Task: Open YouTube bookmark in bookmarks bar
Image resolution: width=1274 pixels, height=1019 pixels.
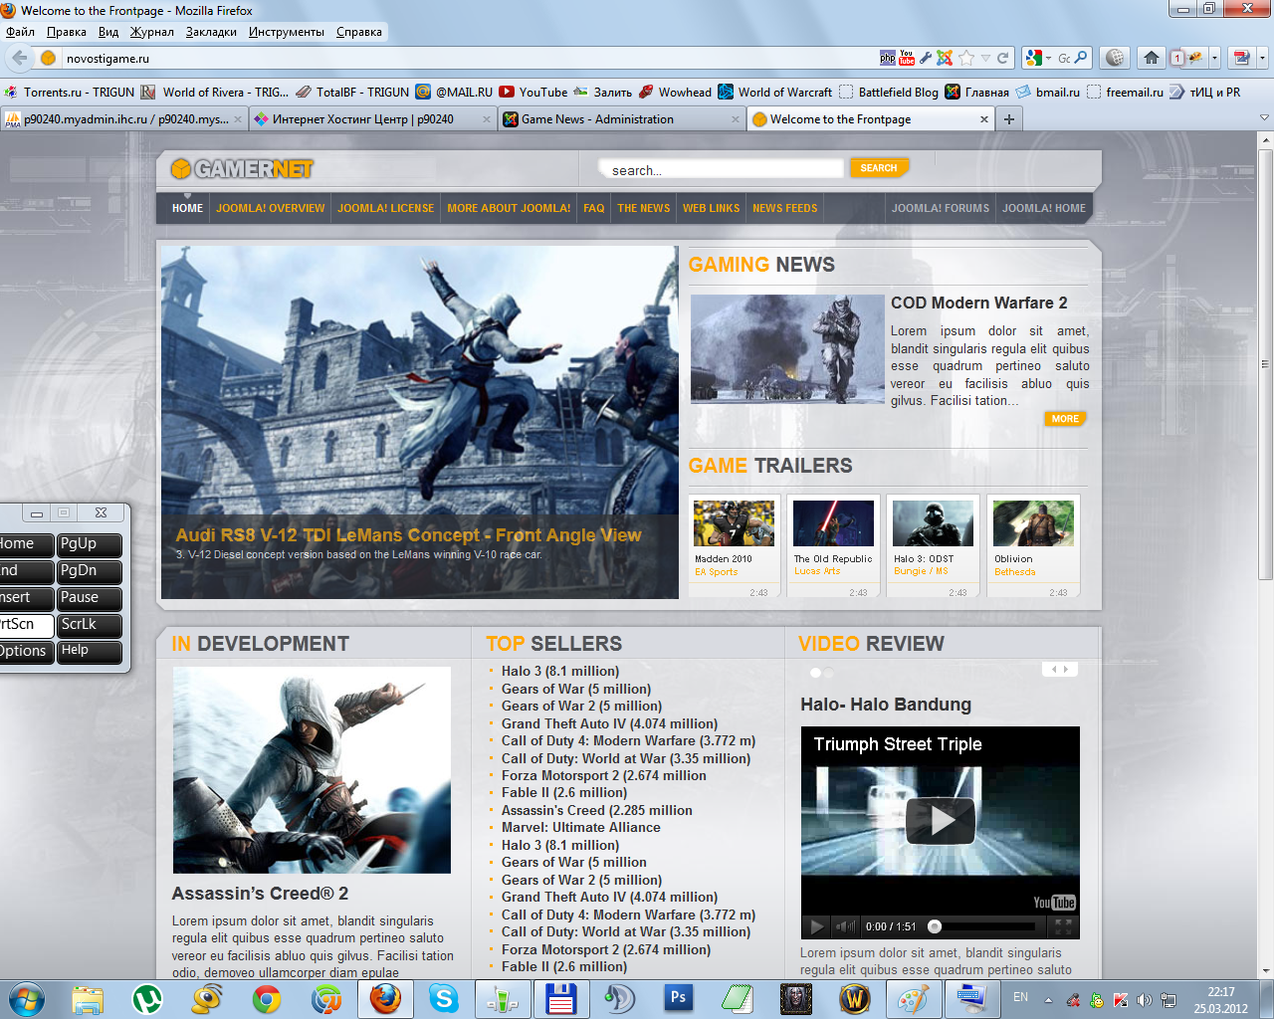Action: (533, 92)
